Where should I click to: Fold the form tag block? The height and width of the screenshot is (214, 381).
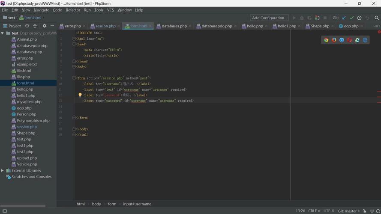click(74, 78)
